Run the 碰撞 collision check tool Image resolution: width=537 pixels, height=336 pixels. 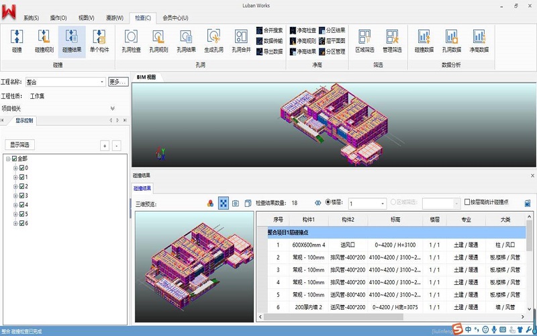pos(17,41)
